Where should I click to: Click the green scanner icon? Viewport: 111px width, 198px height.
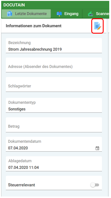tap(90, 14)
